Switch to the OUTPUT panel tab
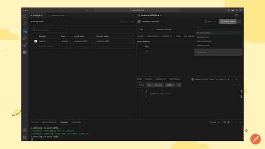The height and width of the screenshot is (149, 265). 35,123
